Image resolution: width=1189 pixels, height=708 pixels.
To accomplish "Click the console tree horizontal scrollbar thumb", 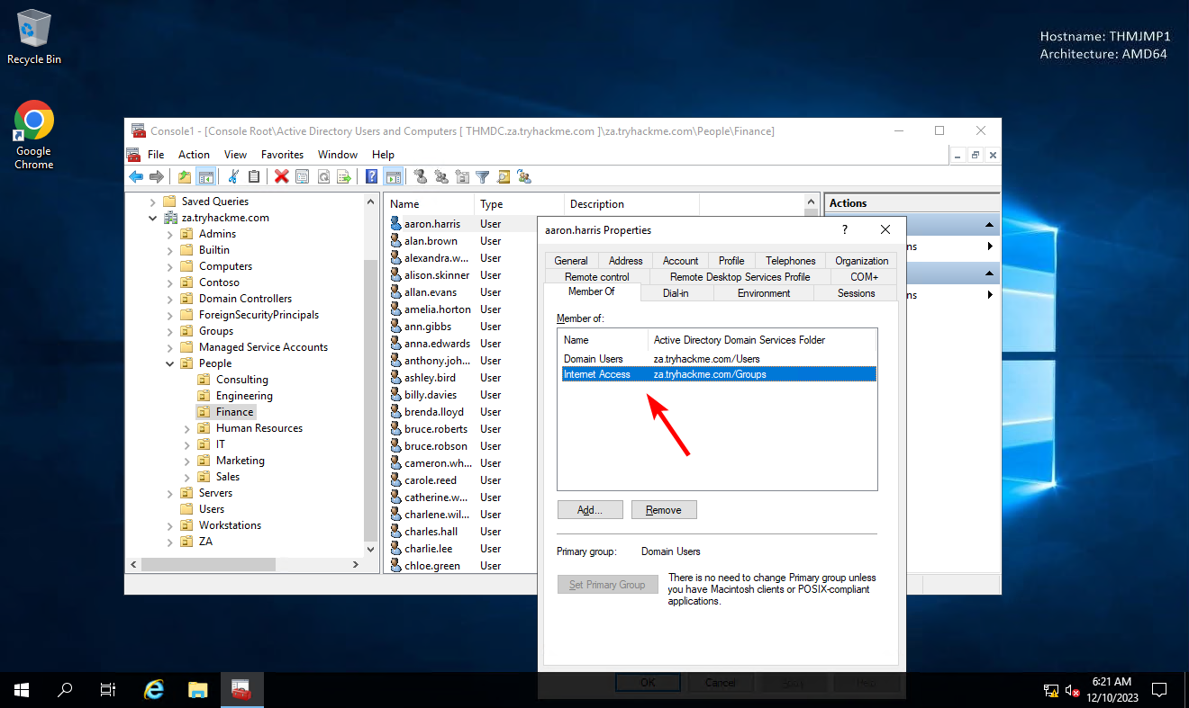I will (208, 565).
